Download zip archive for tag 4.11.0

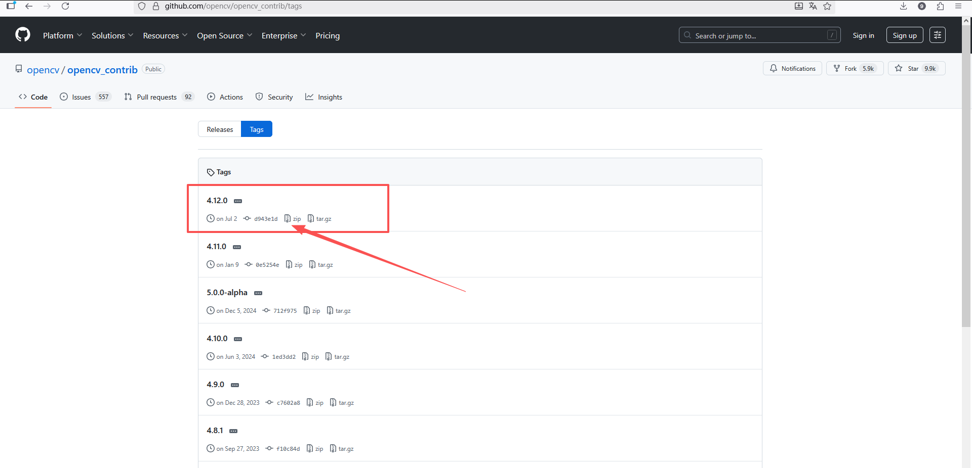point(294,265)
